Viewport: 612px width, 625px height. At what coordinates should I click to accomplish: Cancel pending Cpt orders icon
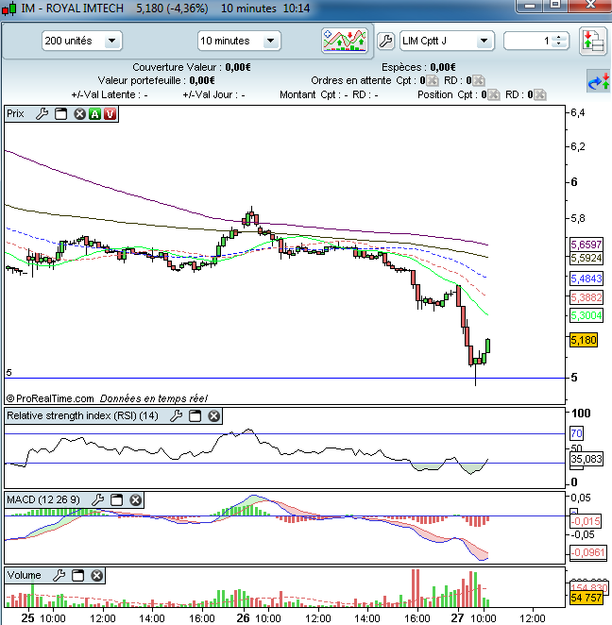pos(433,80)
